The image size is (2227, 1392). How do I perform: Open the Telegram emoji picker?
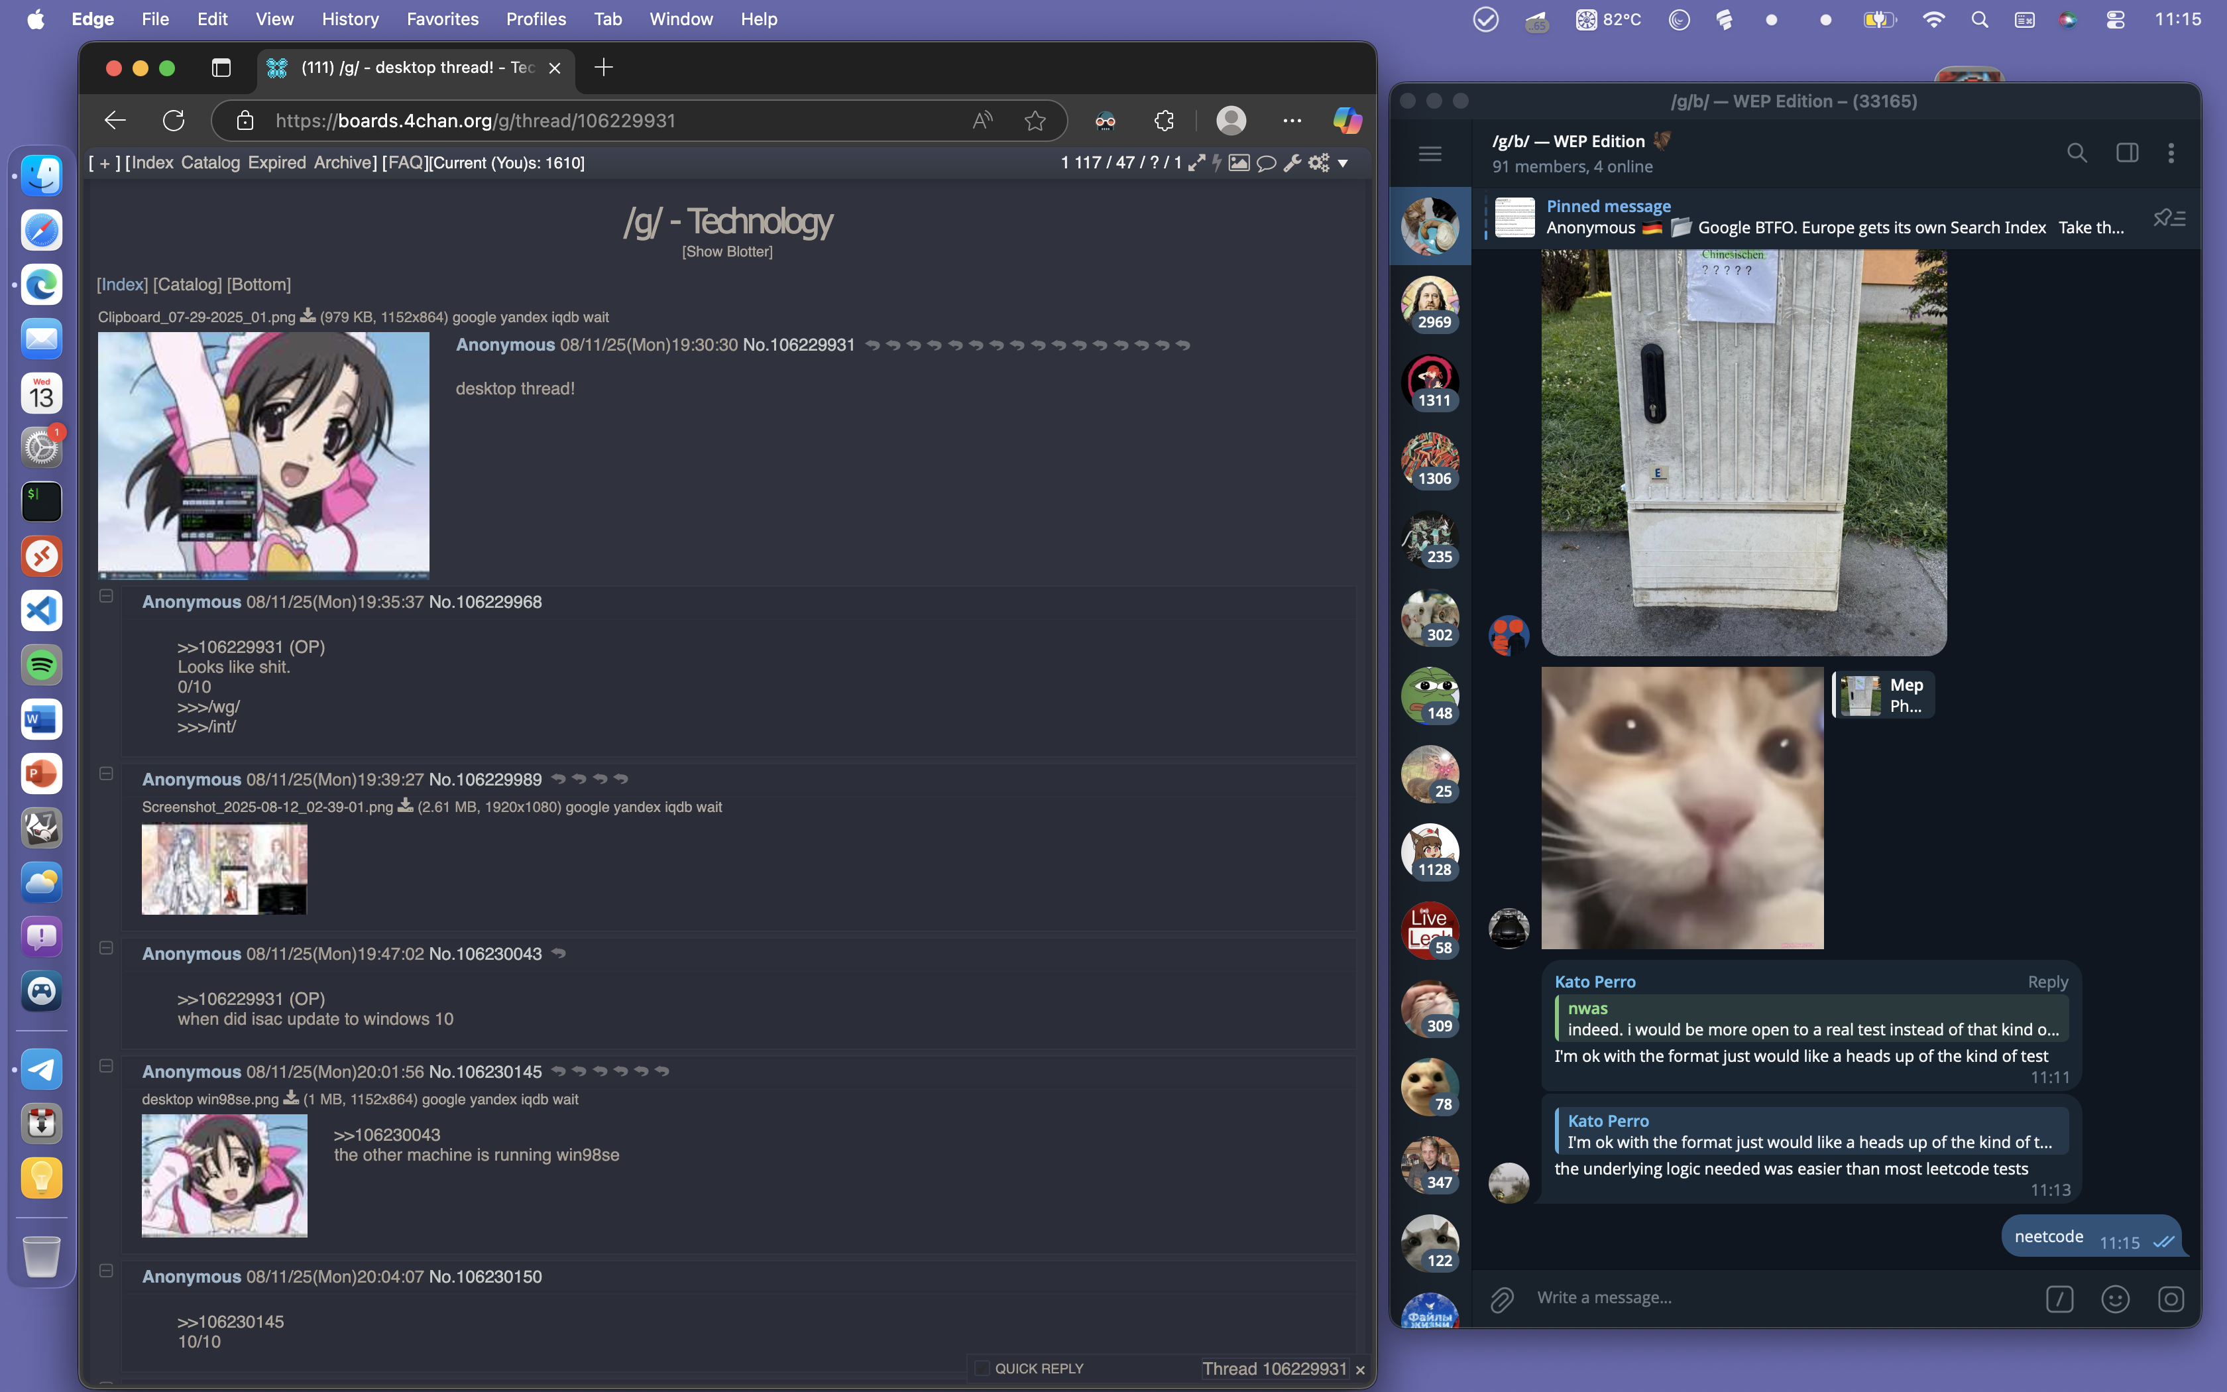click(x=2115, y=1299)
